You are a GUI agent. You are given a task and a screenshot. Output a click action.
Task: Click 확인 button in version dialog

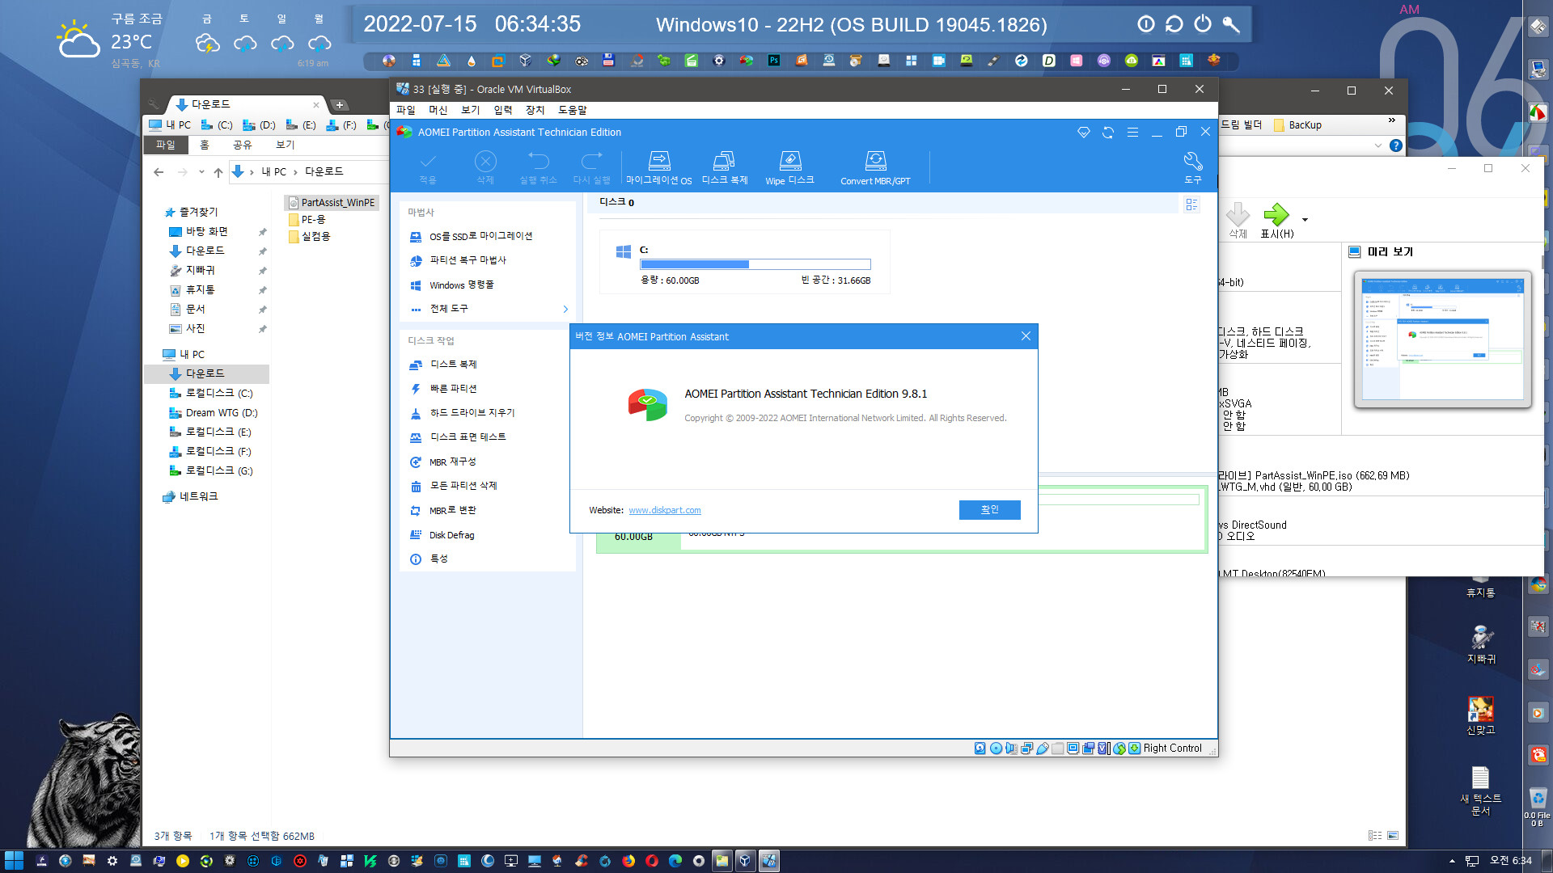click(989, 509)
